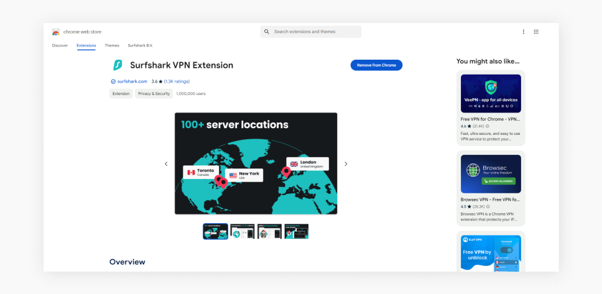The width and height of the screenshot is (602, 294).
Task: Click the Surfshark extension logo icon
Action: [x=117, y=65]
